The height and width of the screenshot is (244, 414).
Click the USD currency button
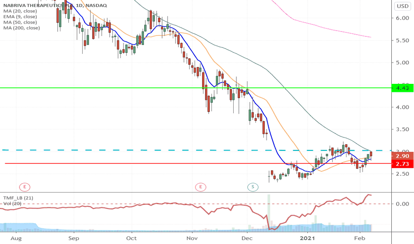click(x=402, y=6)
